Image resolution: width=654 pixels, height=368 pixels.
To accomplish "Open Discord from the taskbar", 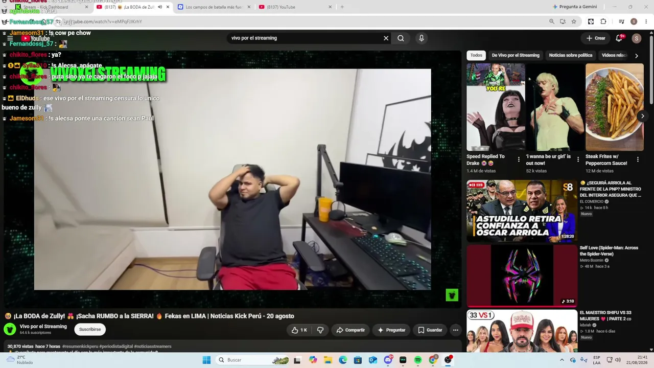I will [x=388, y=360].
